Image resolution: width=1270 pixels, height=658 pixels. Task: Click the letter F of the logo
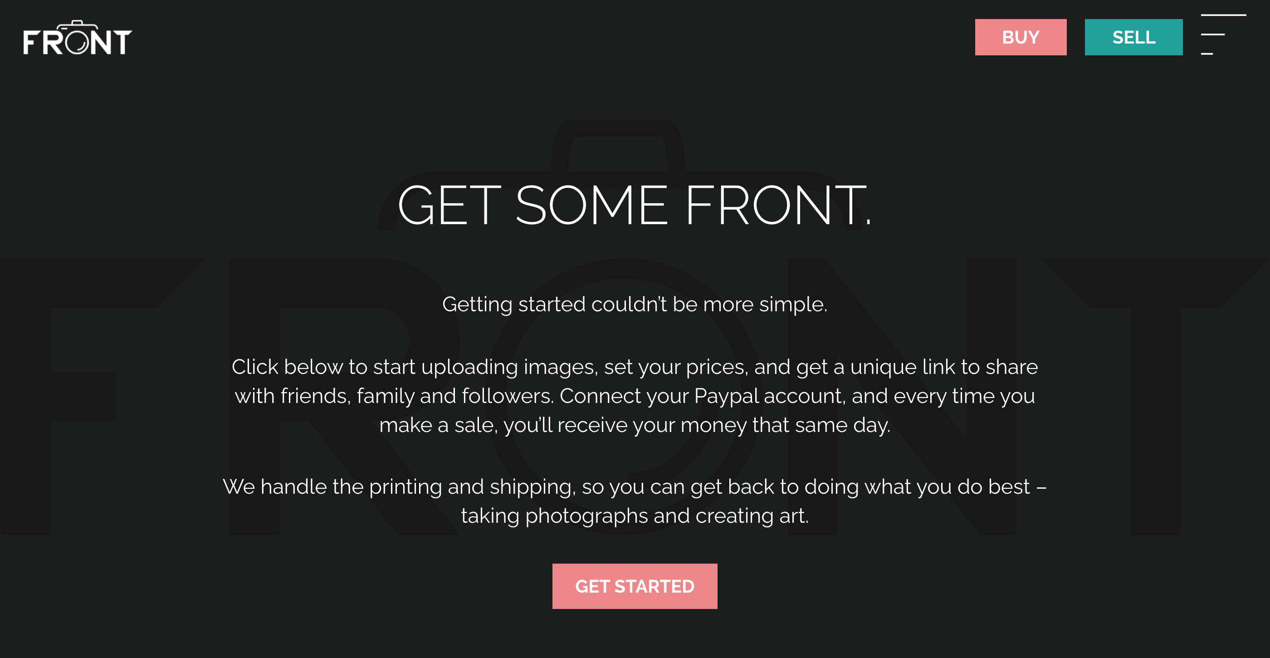[32, 42]
